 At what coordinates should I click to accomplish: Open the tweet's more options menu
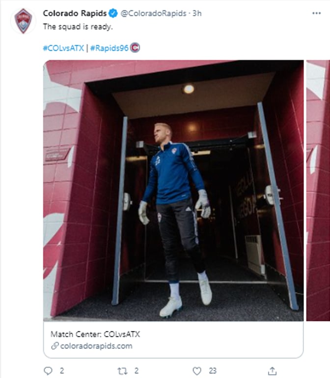tap(316, 13)
